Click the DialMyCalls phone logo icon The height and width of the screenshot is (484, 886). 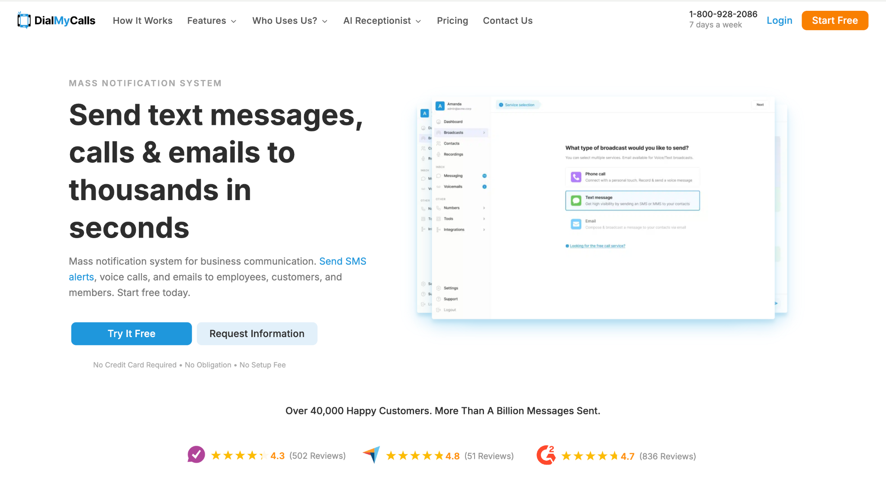click(x=24, y=20)
